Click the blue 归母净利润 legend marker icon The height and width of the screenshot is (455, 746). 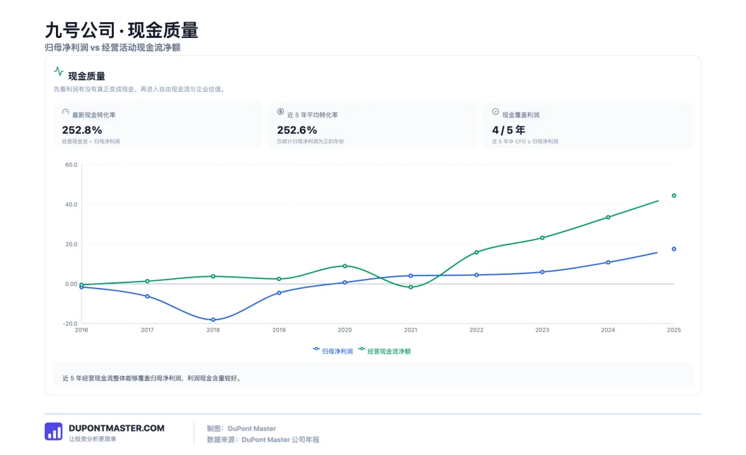coord(316,349)
